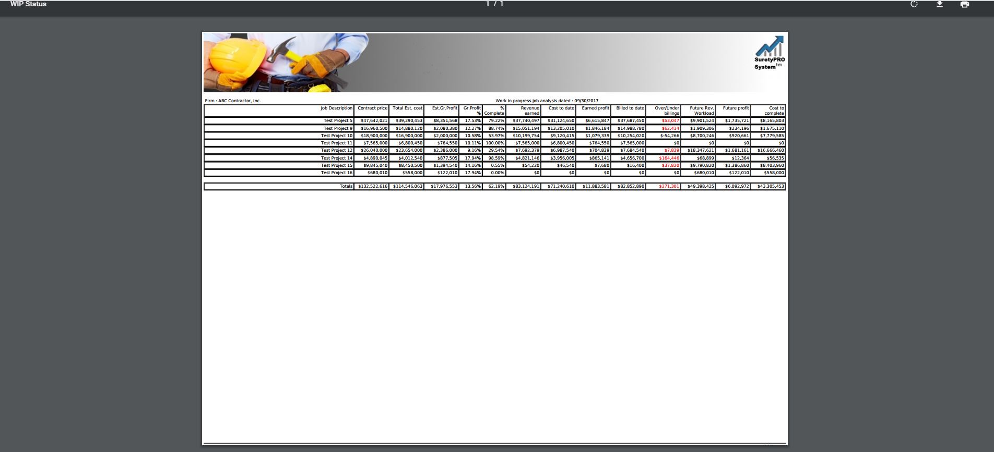Click the Job Description column header
994x452 pixels.
(x=336, y=108)
